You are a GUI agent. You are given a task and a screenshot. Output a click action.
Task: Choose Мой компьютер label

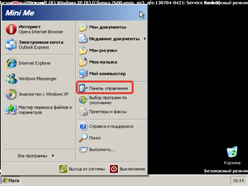tap(108, 74)
